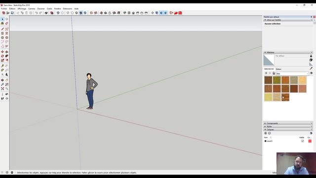Pick the yellow-green wood material swatch
316x178 pixels.
click(x=276, y=80)
